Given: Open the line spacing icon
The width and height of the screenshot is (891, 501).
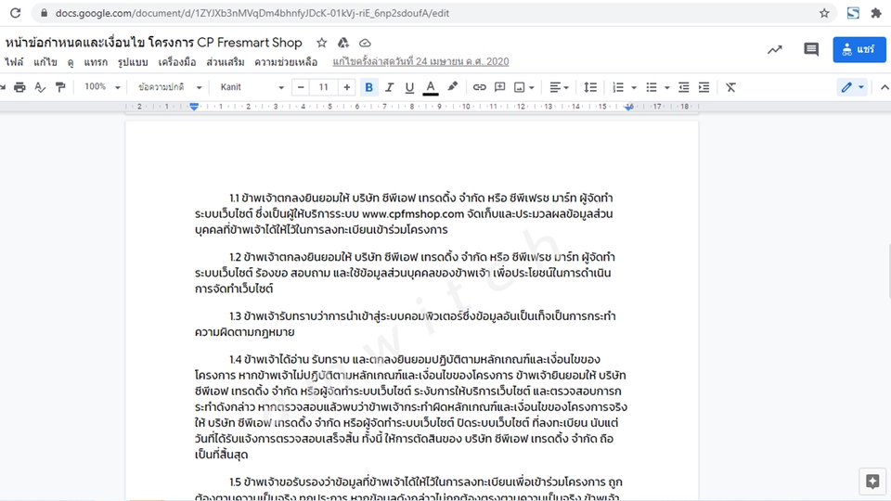Looking at the screenshot, I should click(590, 87).
